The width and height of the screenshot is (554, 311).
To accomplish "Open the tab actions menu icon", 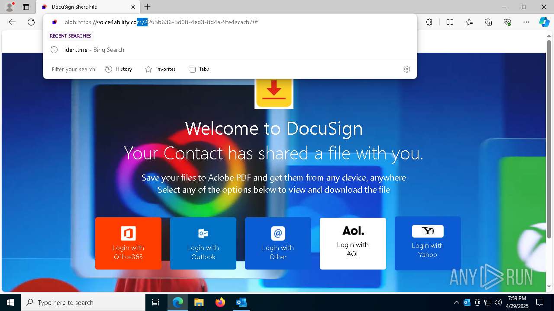I will [x=26, y=7].
